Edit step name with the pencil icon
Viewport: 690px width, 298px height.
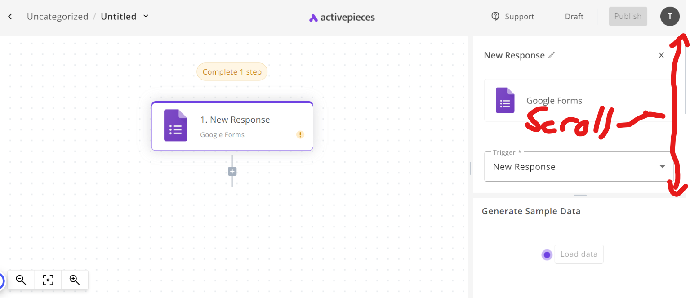552,55
